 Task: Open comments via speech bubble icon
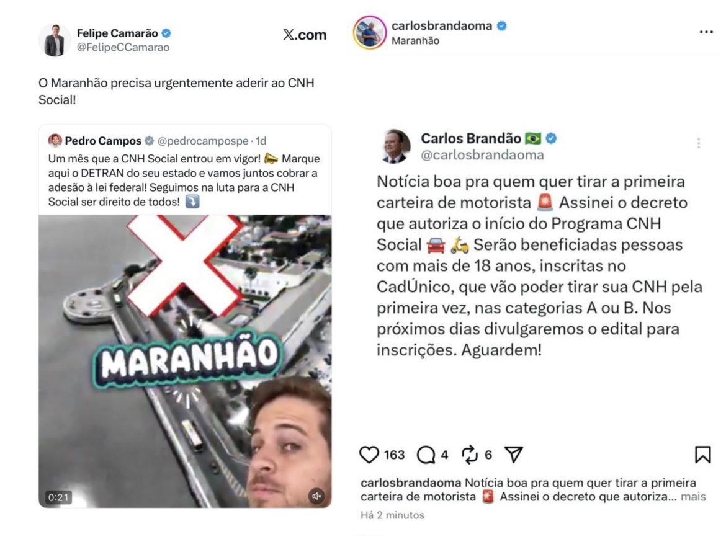coord(426,455)
